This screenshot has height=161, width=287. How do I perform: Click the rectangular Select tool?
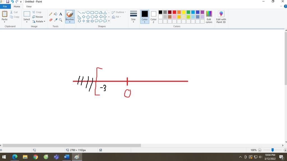(x=27, y=14)
